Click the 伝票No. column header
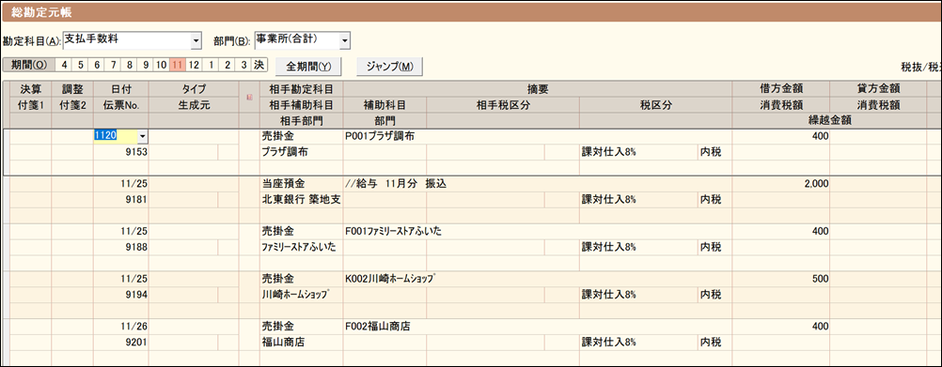 click(120, 105)
